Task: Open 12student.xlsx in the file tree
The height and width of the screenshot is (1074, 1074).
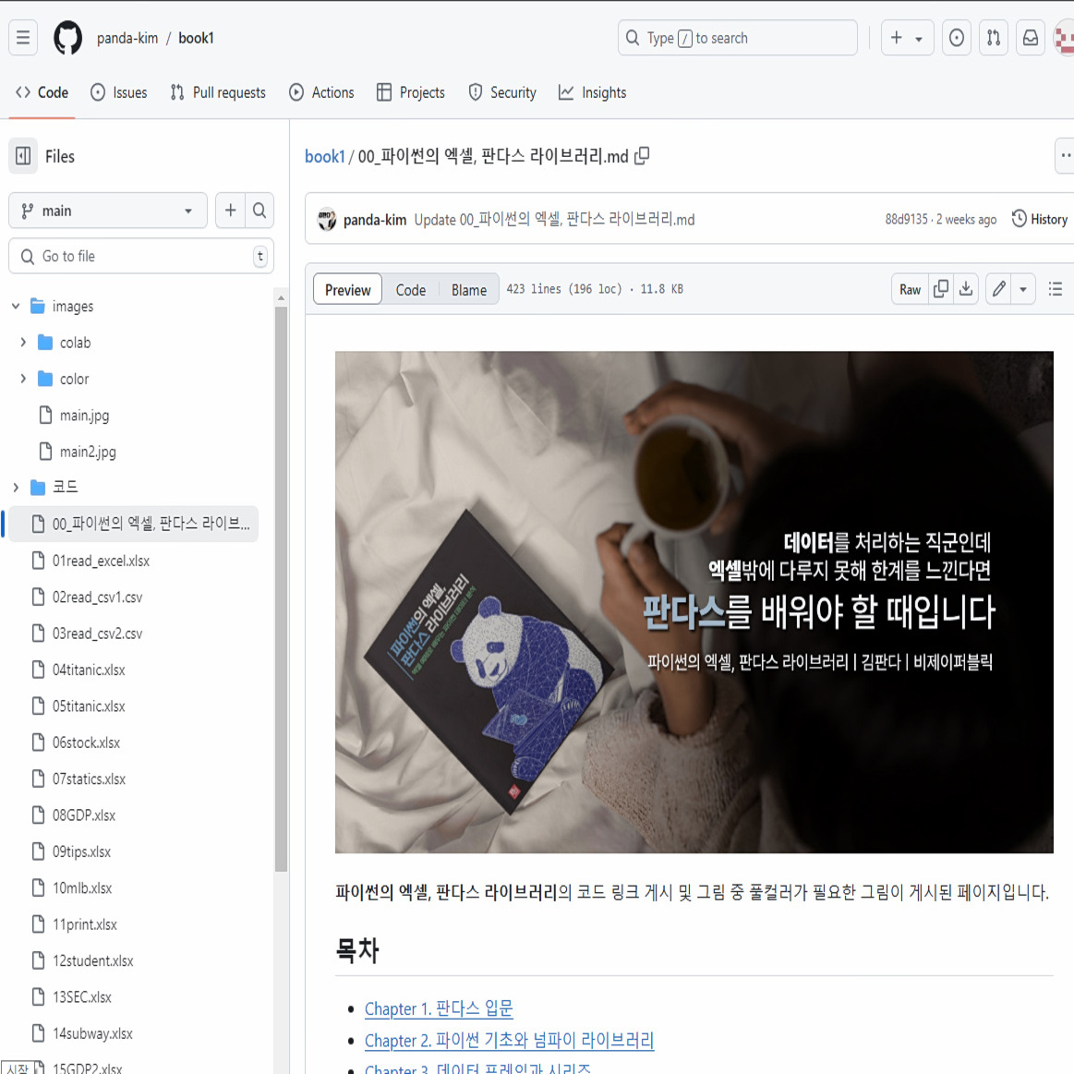Action: (93, 961)
